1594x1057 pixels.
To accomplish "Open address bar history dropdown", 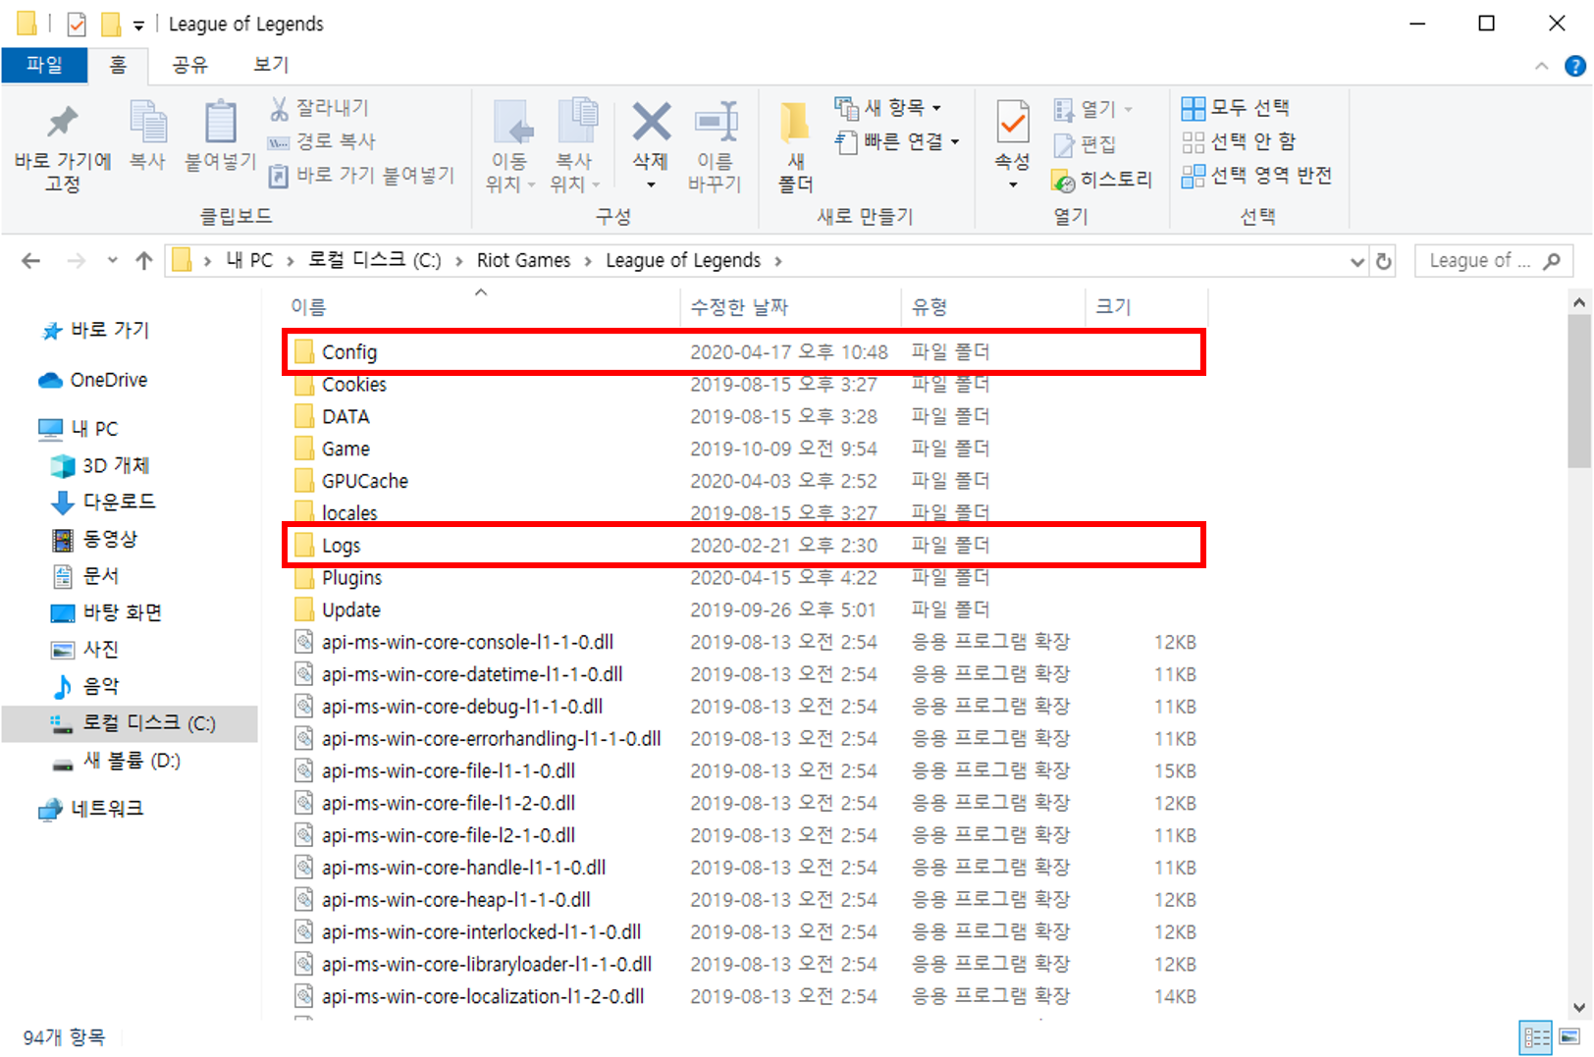I will point(1357,261).
